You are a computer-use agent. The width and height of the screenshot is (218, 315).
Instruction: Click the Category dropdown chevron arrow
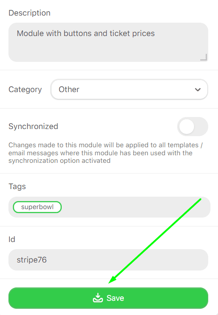[x=198, y=89]
